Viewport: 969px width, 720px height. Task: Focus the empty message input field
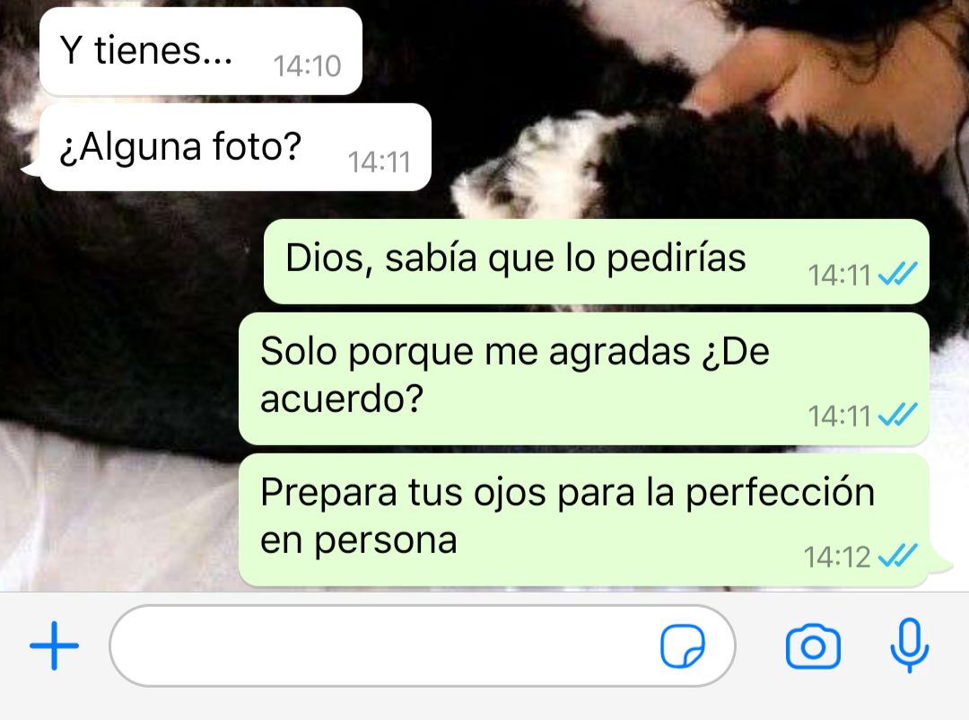[x=422, y=645]
